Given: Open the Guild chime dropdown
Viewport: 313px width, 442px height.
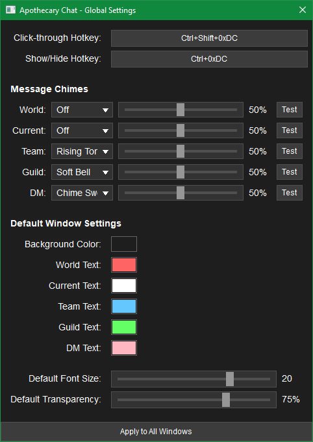Looking at the screenshot, I should coord(82,172).
